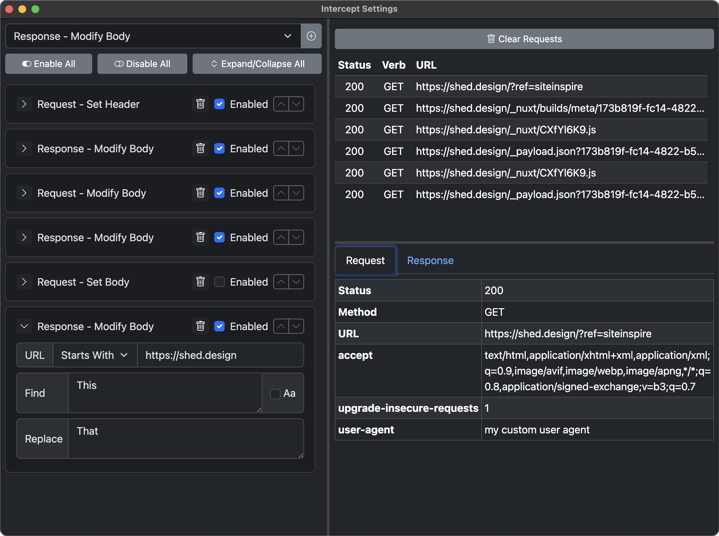
Task: Move the "Request - Modify Body" rule down
Action: pos(296,193)
